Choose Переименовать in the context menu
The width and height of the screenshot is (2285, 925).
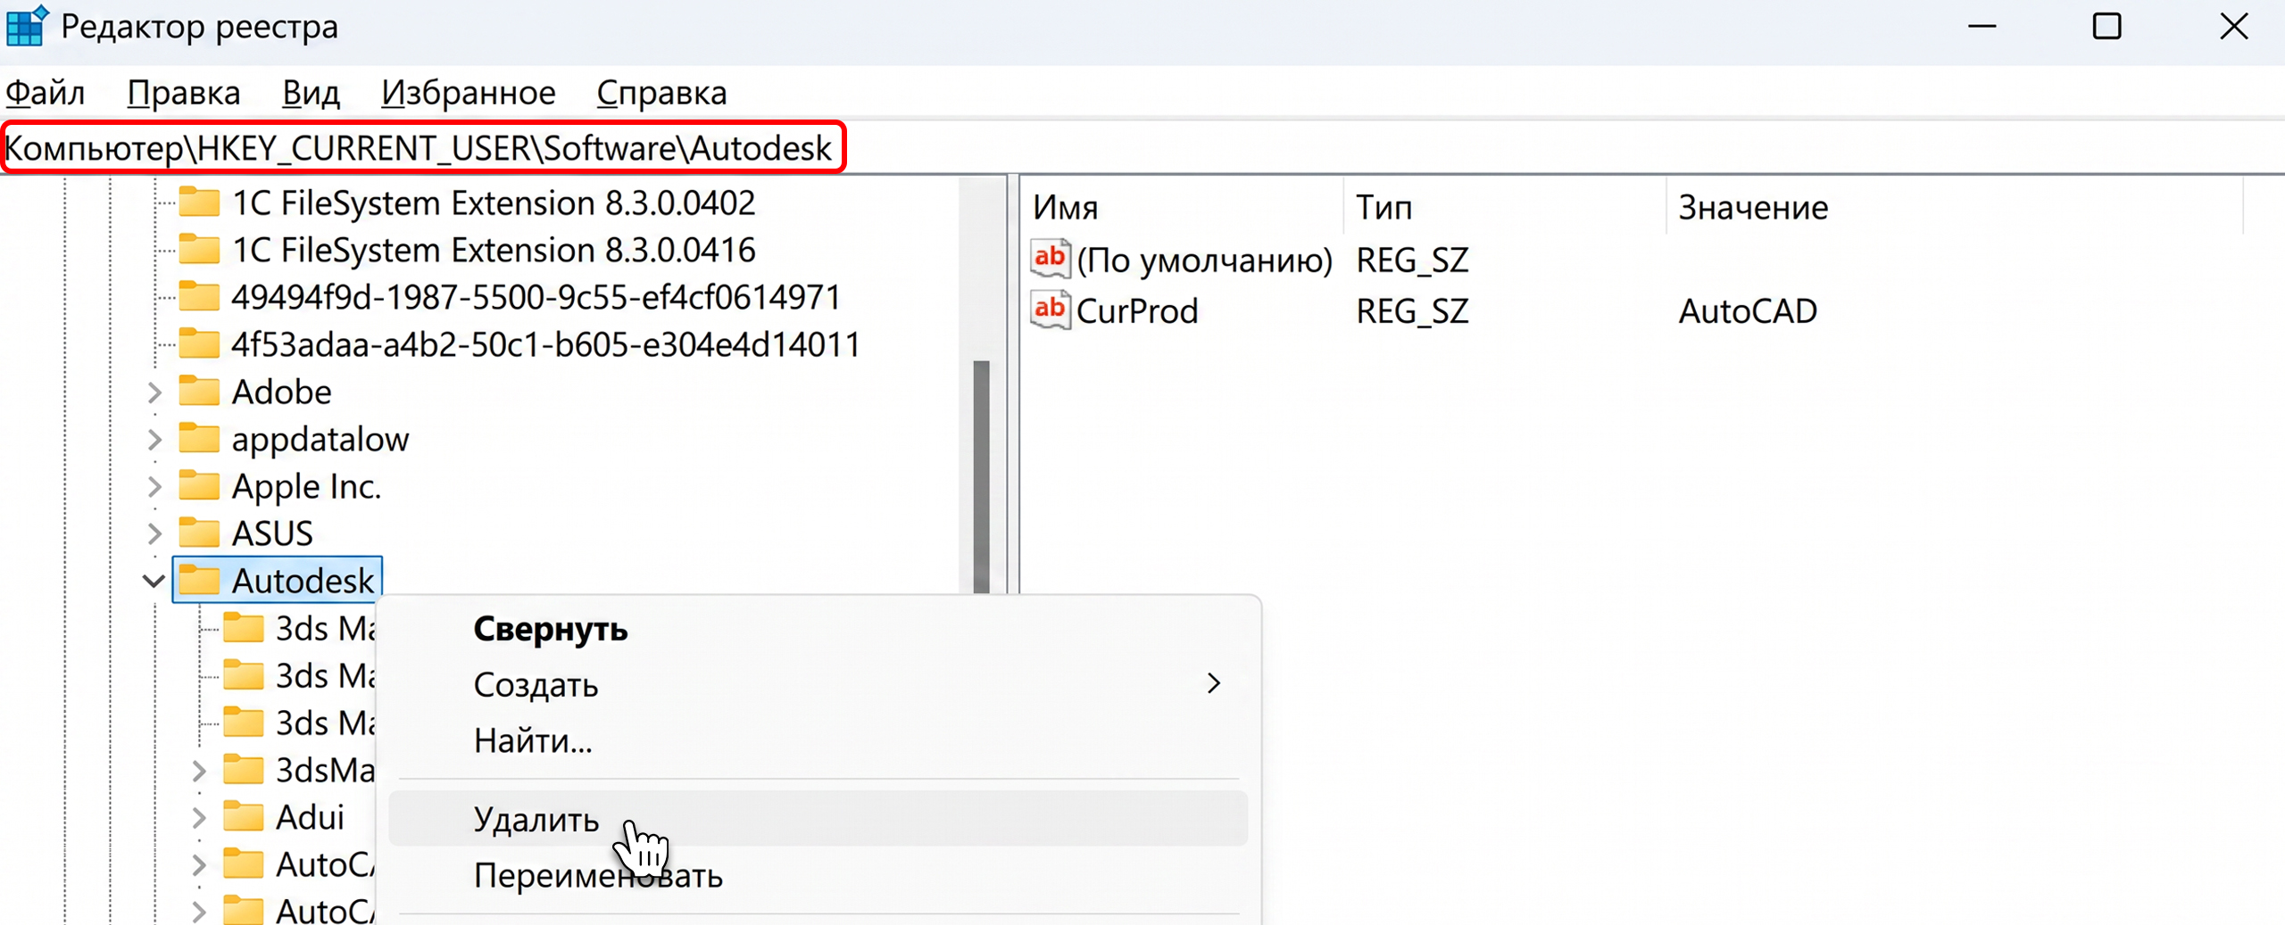click(818, 875)
